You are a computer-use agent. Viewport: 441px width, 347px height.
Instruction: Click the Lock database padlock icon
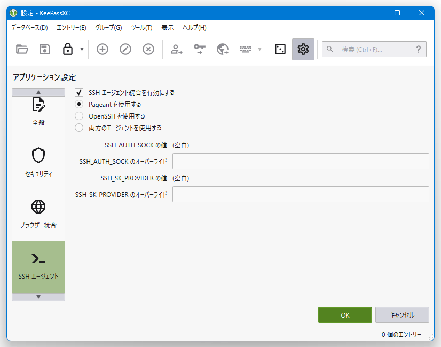[67, 49]
